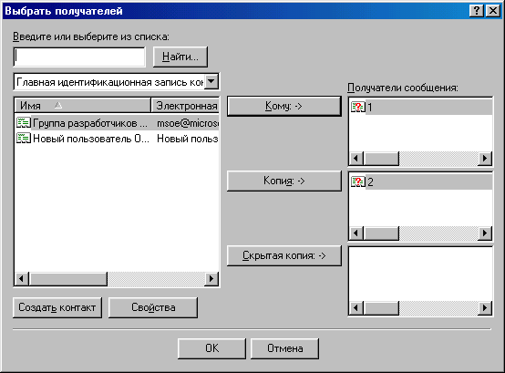Focus the name search input field

tap(79, 57)
